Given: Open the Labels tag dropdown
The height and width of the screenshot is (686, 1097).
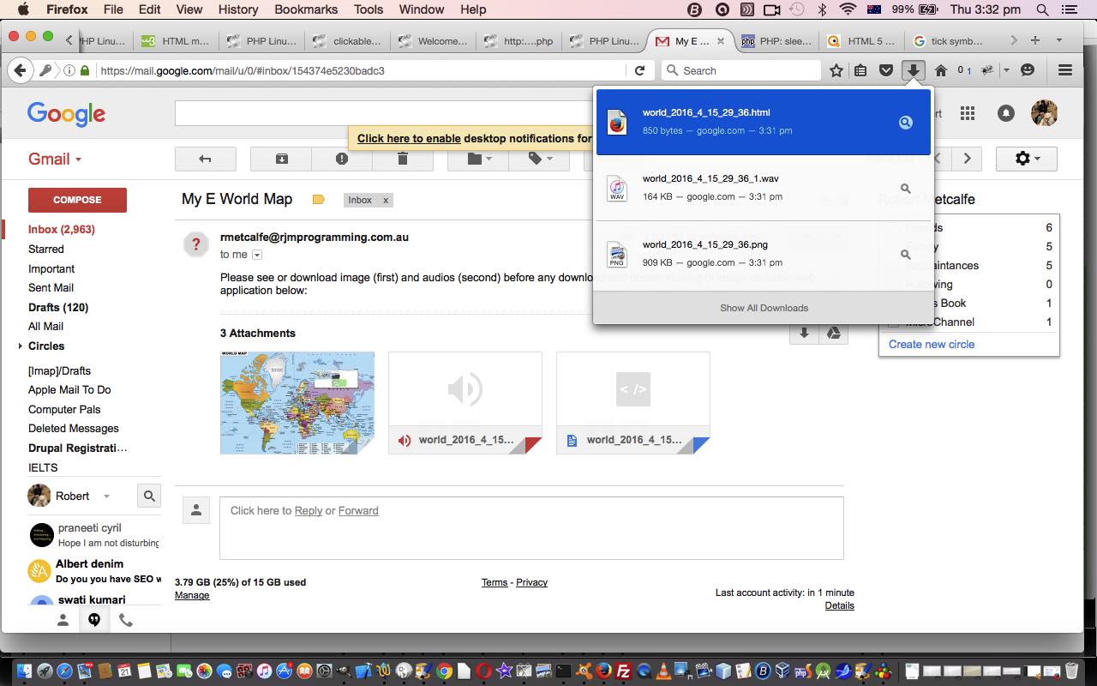Looking at the screenshot, I should click(539, 159).
